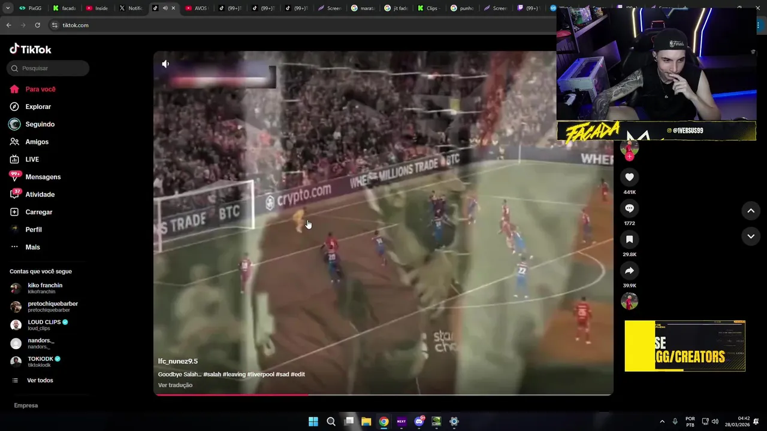Open Mensagens inbox
The image size is (767, 431).
pyautogui.click(x=35, y=177)
